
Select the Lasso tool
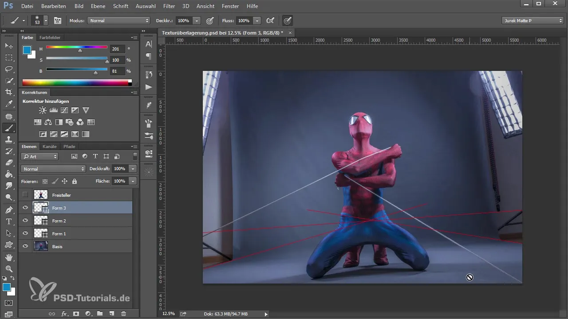9,69
